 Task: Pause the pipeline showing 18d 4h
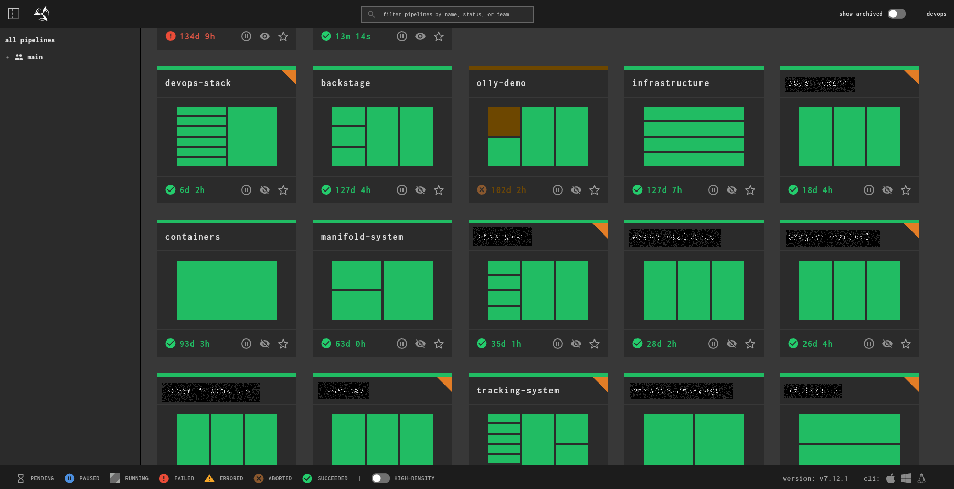coord(869,190)
